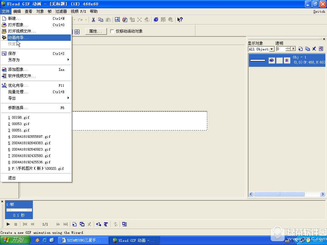Click object properties icon in object panel
This screenshot has height=245, width=327.
321,49
